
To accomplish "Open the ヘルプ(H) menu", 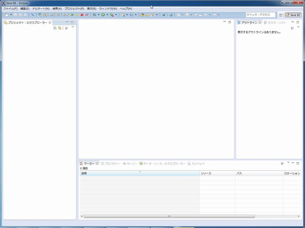I will (126, 9).
